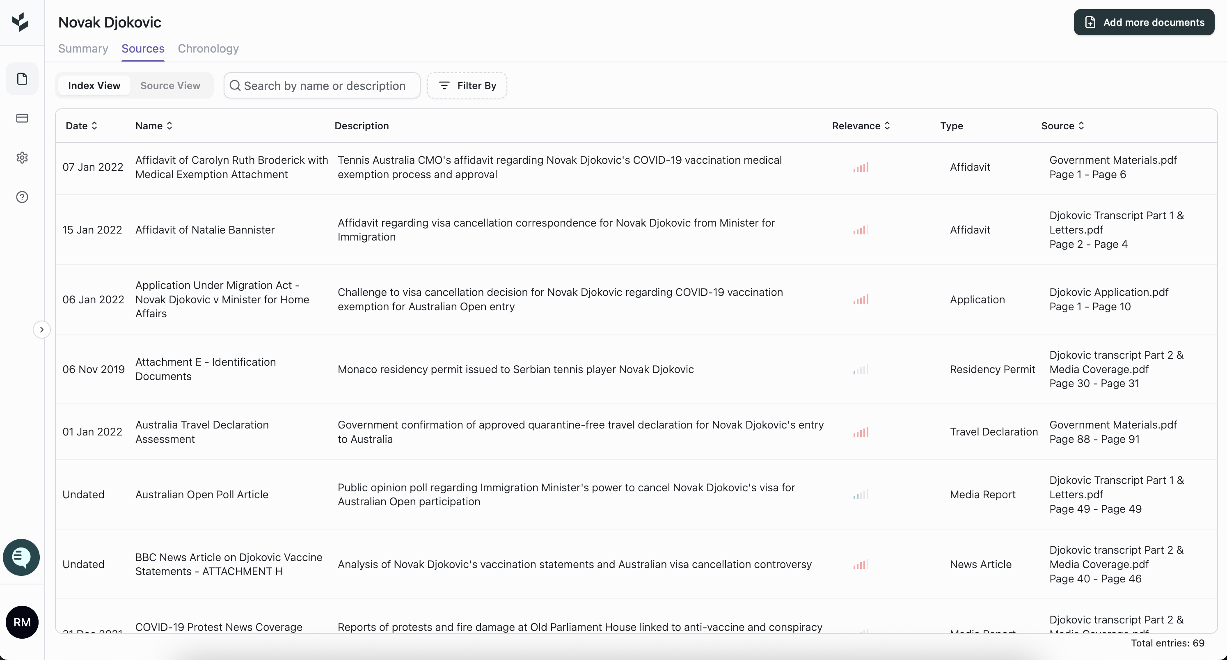Click the app logo icon
Viewport: 1227px width, 660px height.
coord(21,22)
